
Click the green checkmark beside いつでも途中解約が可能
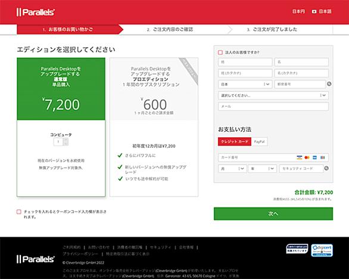tap(120, 178)
